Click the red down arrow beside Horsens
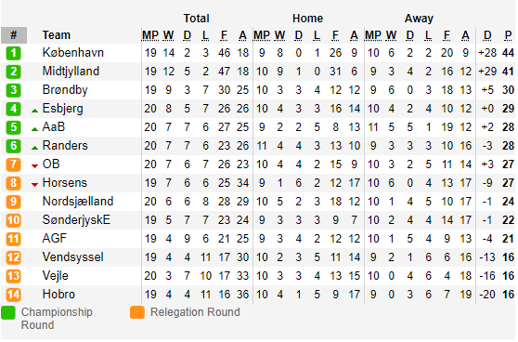 (34, 185)
